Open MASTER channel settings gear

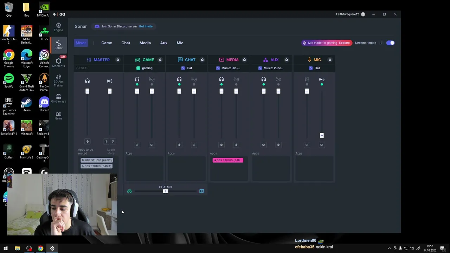click(118, 60)
